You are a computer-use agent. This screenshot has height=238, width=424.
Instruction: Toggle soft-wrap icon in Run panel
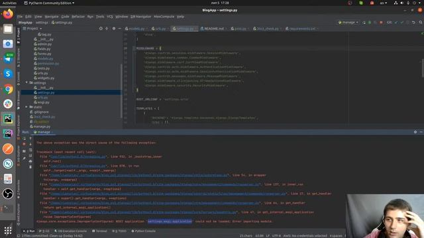click(x=30, y=150)
